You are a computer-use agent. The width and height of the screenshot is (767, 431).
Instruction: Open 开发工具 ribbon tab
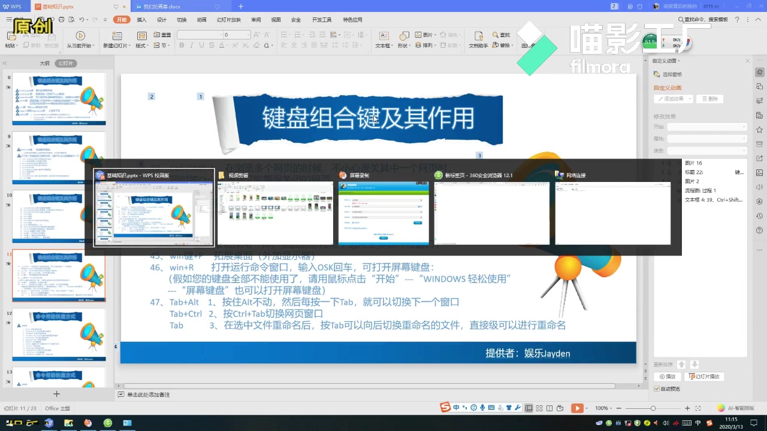[322, 20]
